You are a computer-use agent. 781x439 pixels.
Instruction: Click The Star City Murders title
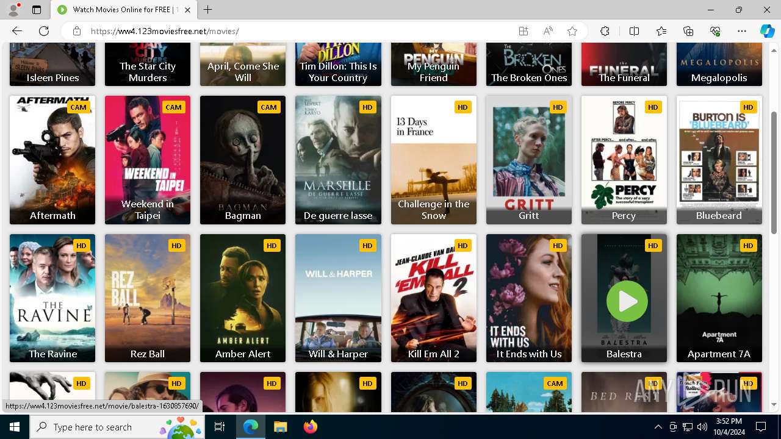click(148, 71)
